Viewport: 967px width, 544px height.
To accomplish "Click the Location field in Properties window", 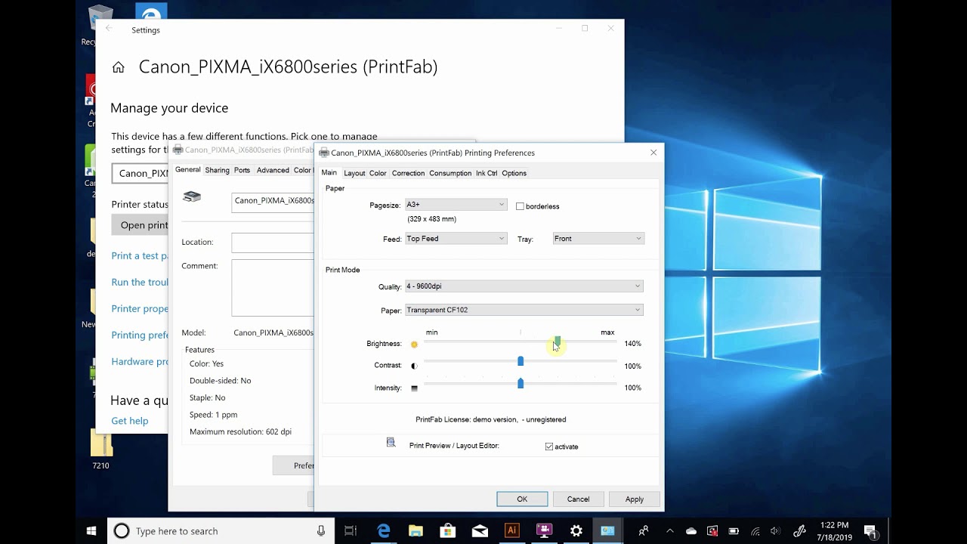I will pos(273,242).
